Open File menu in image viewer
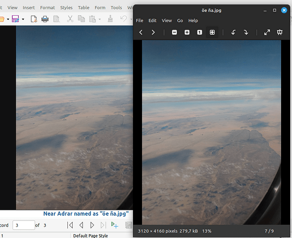This screenshot has height=238, width=292. [140, 20]
